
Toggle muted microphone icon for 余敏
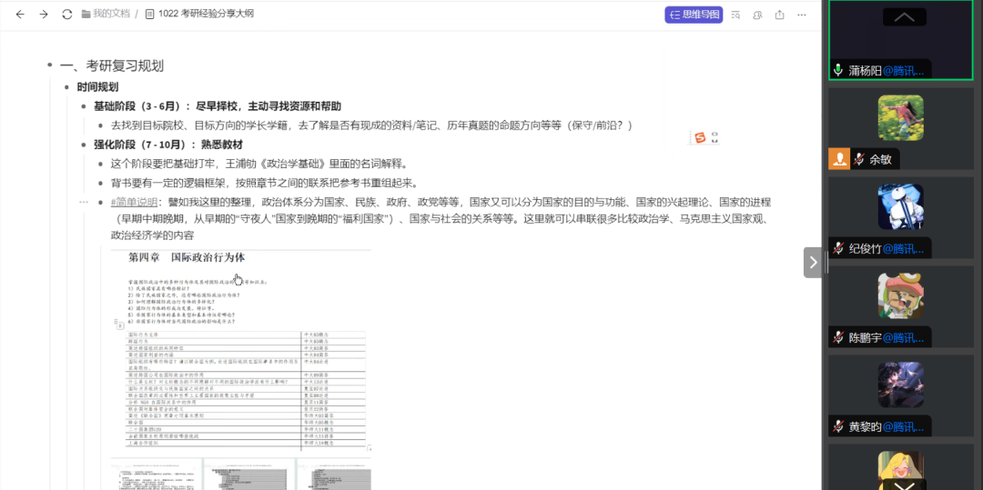point(857,159)
